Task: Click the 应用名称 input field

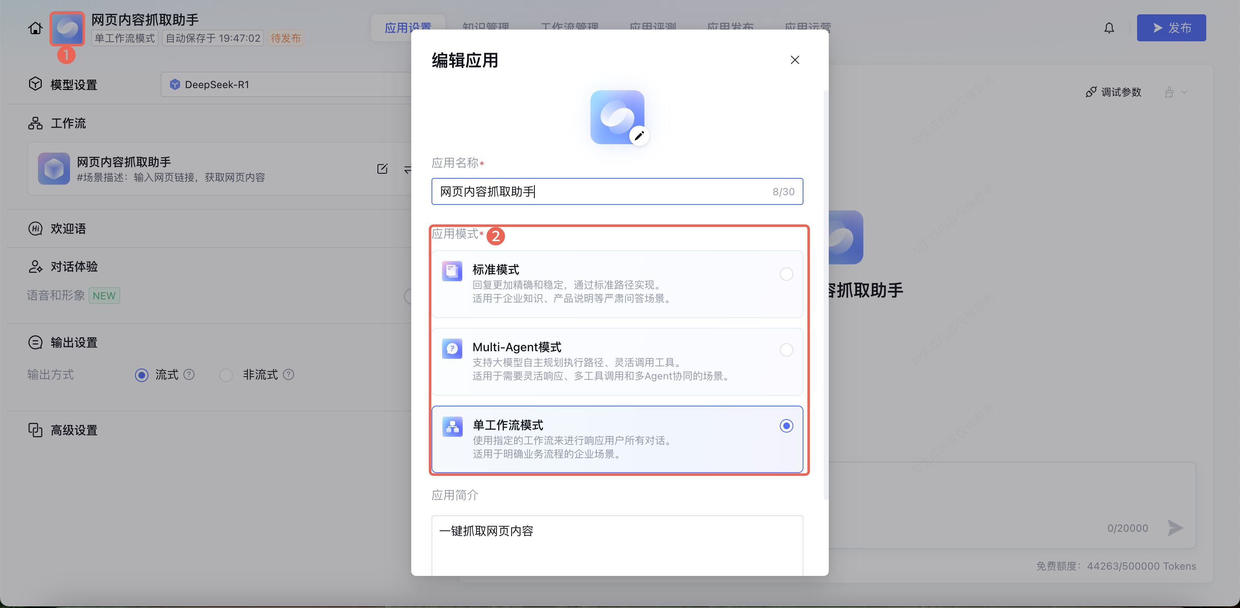Action: pos(602,191)
